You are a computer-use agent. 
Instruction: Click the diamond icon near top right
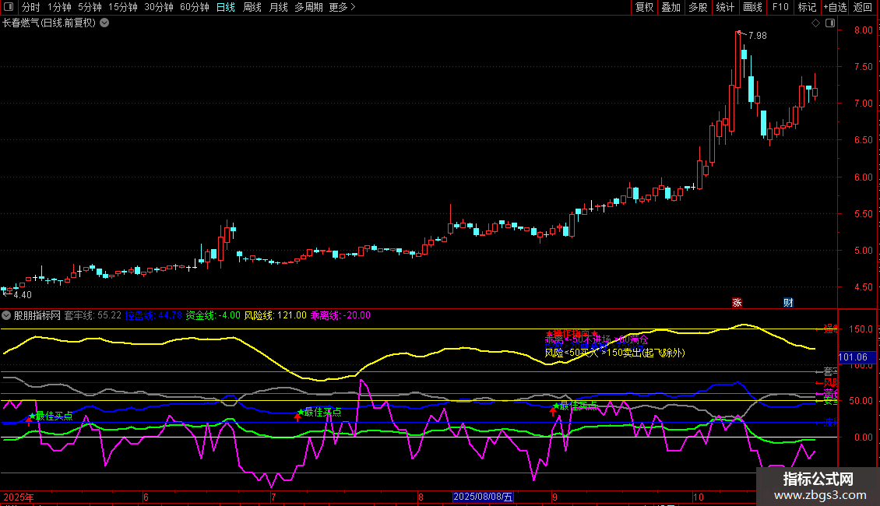(815, 23)
